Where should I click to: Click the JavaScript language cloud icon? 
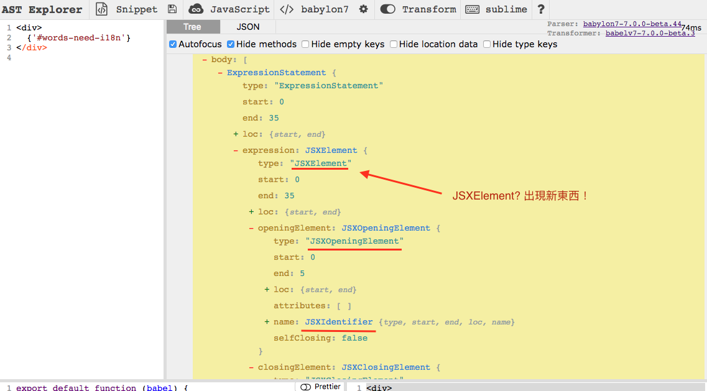tap(196, 9)
